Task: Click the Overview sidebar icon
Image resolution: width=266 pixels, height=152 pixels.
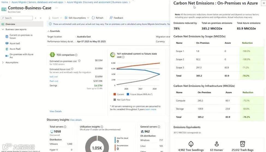Action: [3, 24]
